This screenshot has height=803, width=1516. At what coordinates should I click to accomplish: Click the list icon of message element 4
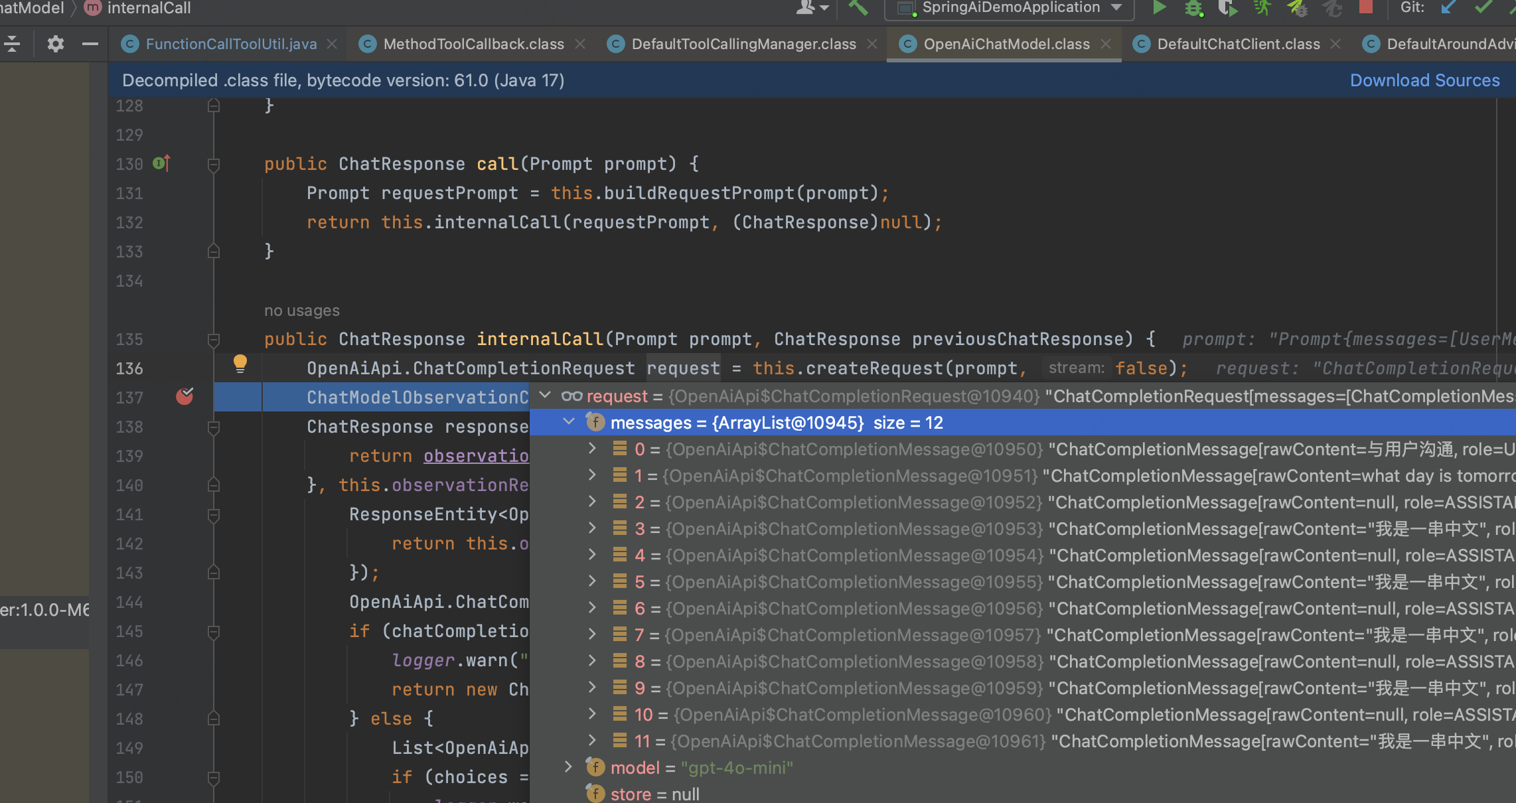point(620,555)
